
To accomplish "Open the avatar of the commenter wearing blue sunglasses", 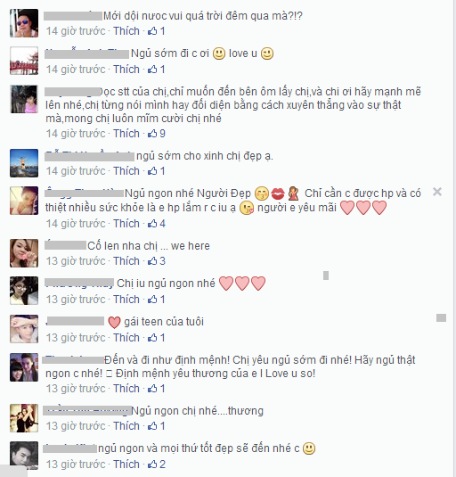I will tap(24, 23).
